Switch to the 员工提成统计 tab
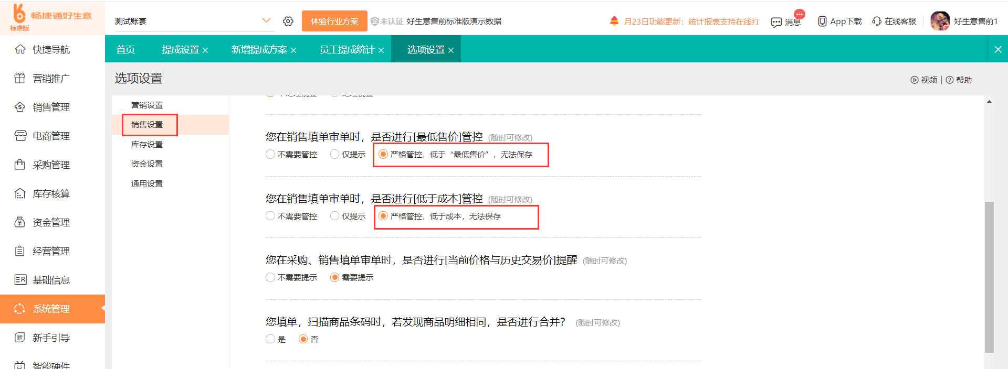The image size is (1008, 369). 346,49
